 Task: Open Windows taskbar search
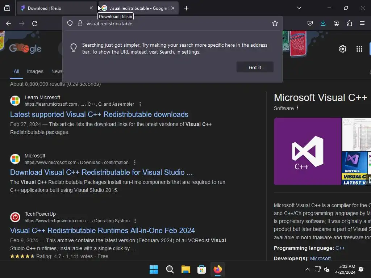pos(170,269)
